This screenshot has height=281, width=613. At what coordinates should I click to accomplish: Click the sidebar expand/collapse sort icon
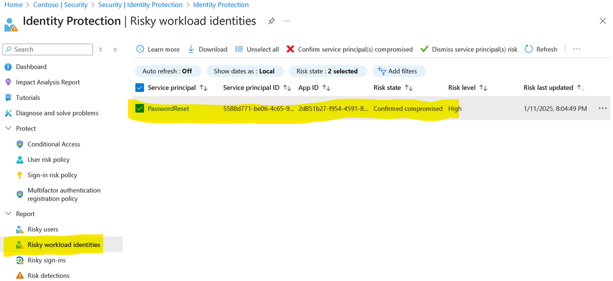coord(101,50)
